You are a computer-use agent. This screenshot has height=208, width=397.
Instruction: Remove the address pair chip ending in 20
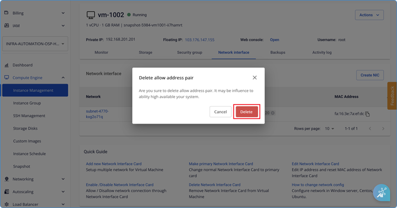click(273, 113)
